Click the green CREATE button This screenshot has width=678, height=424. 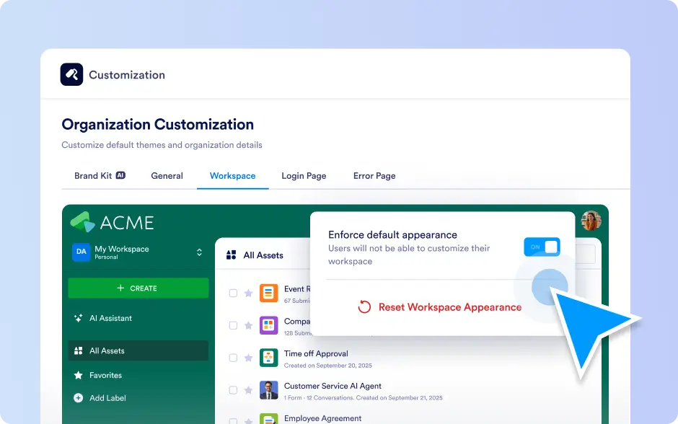pos(138,288)
